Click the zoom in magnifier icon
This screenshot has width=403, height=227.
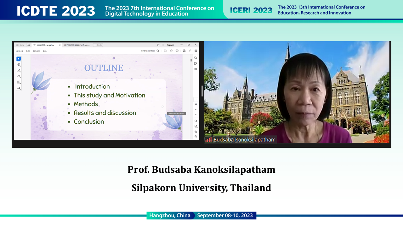pyautogui.click(x=196, y=132)
